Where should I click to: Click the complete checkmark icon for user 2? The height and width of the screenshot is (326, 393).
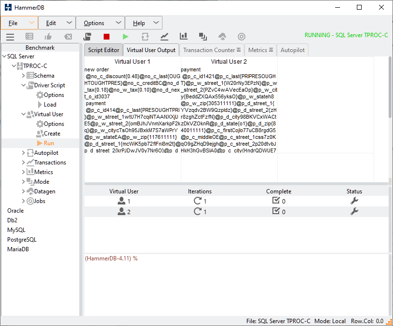[276, 211]
